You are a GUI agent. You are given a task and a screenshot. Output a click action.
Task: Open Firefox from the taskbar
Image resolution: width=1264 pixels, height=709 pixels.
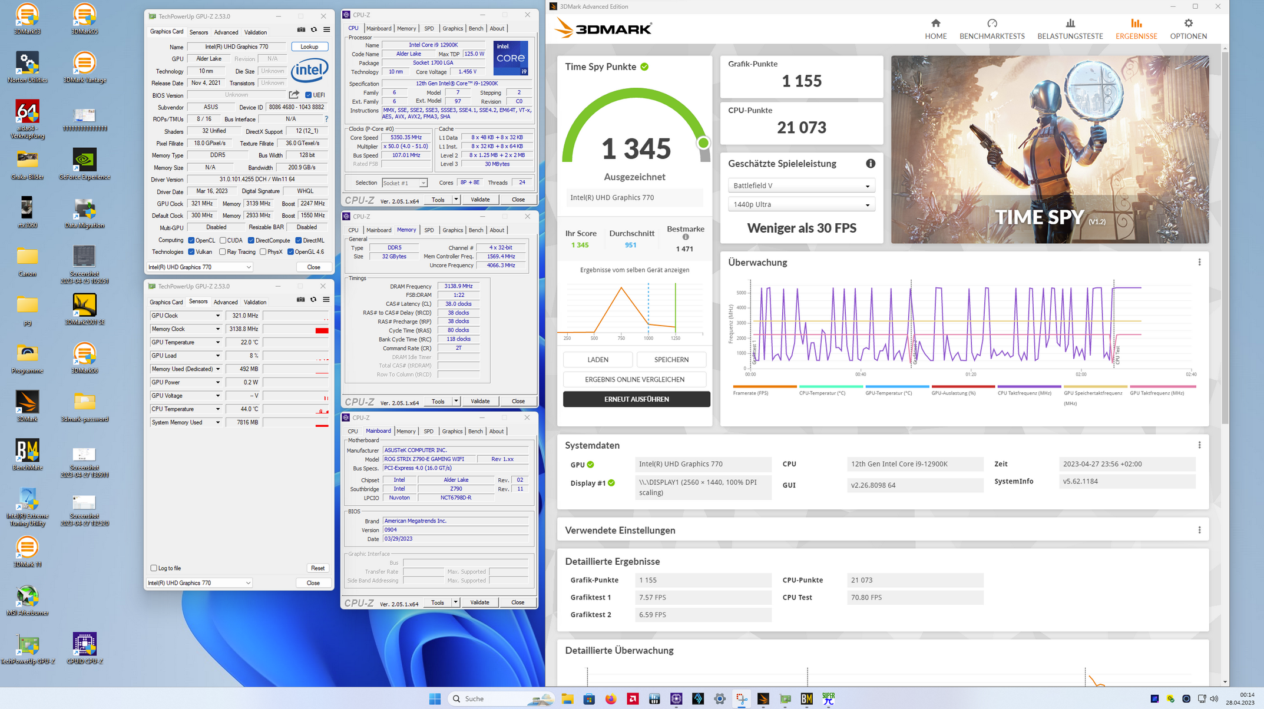click(611, 699)
